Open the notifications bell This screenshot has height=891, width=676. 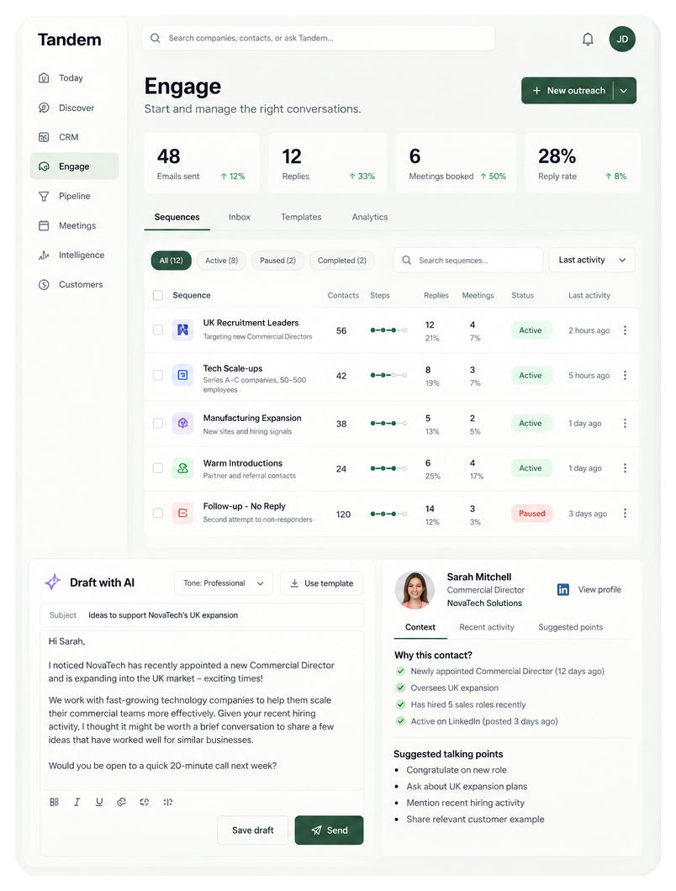[x=588, y=40]
